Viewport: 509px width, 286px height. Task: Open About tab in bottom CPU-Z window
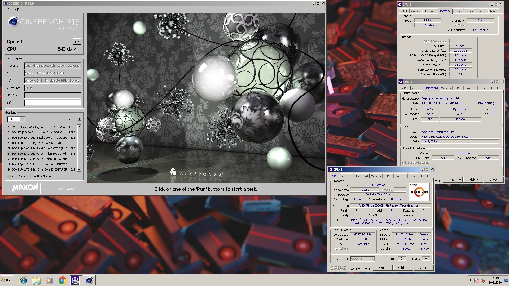tap(424, 176)
